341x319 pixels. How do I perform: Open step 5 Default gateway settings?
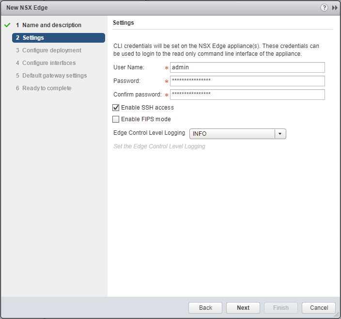[x=54, y=76]
